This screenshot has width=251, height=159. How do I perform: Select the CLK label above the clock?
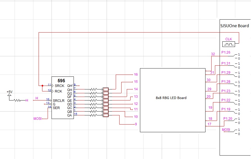(x=229, y=39)
